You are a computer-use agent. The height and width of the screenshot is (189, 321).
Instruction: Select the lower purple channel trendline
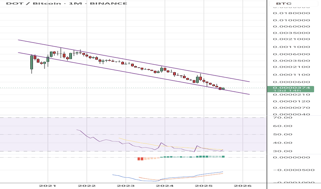(134, 74)
